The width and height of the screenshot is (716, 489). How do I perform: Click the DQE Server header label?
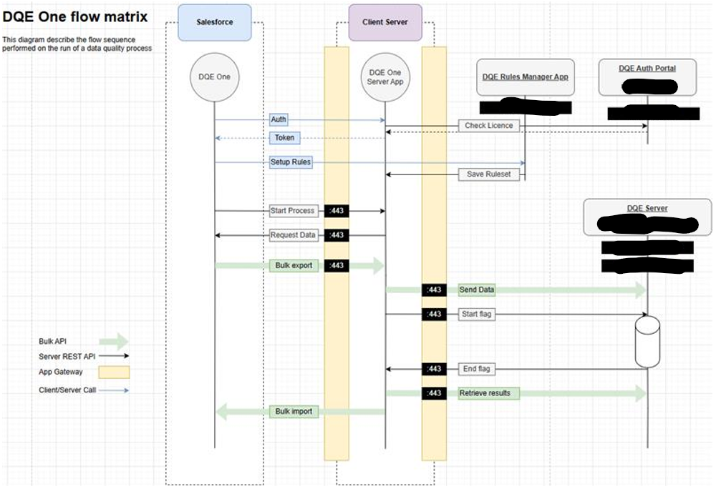pyautogui.click(x=646, y=209)
